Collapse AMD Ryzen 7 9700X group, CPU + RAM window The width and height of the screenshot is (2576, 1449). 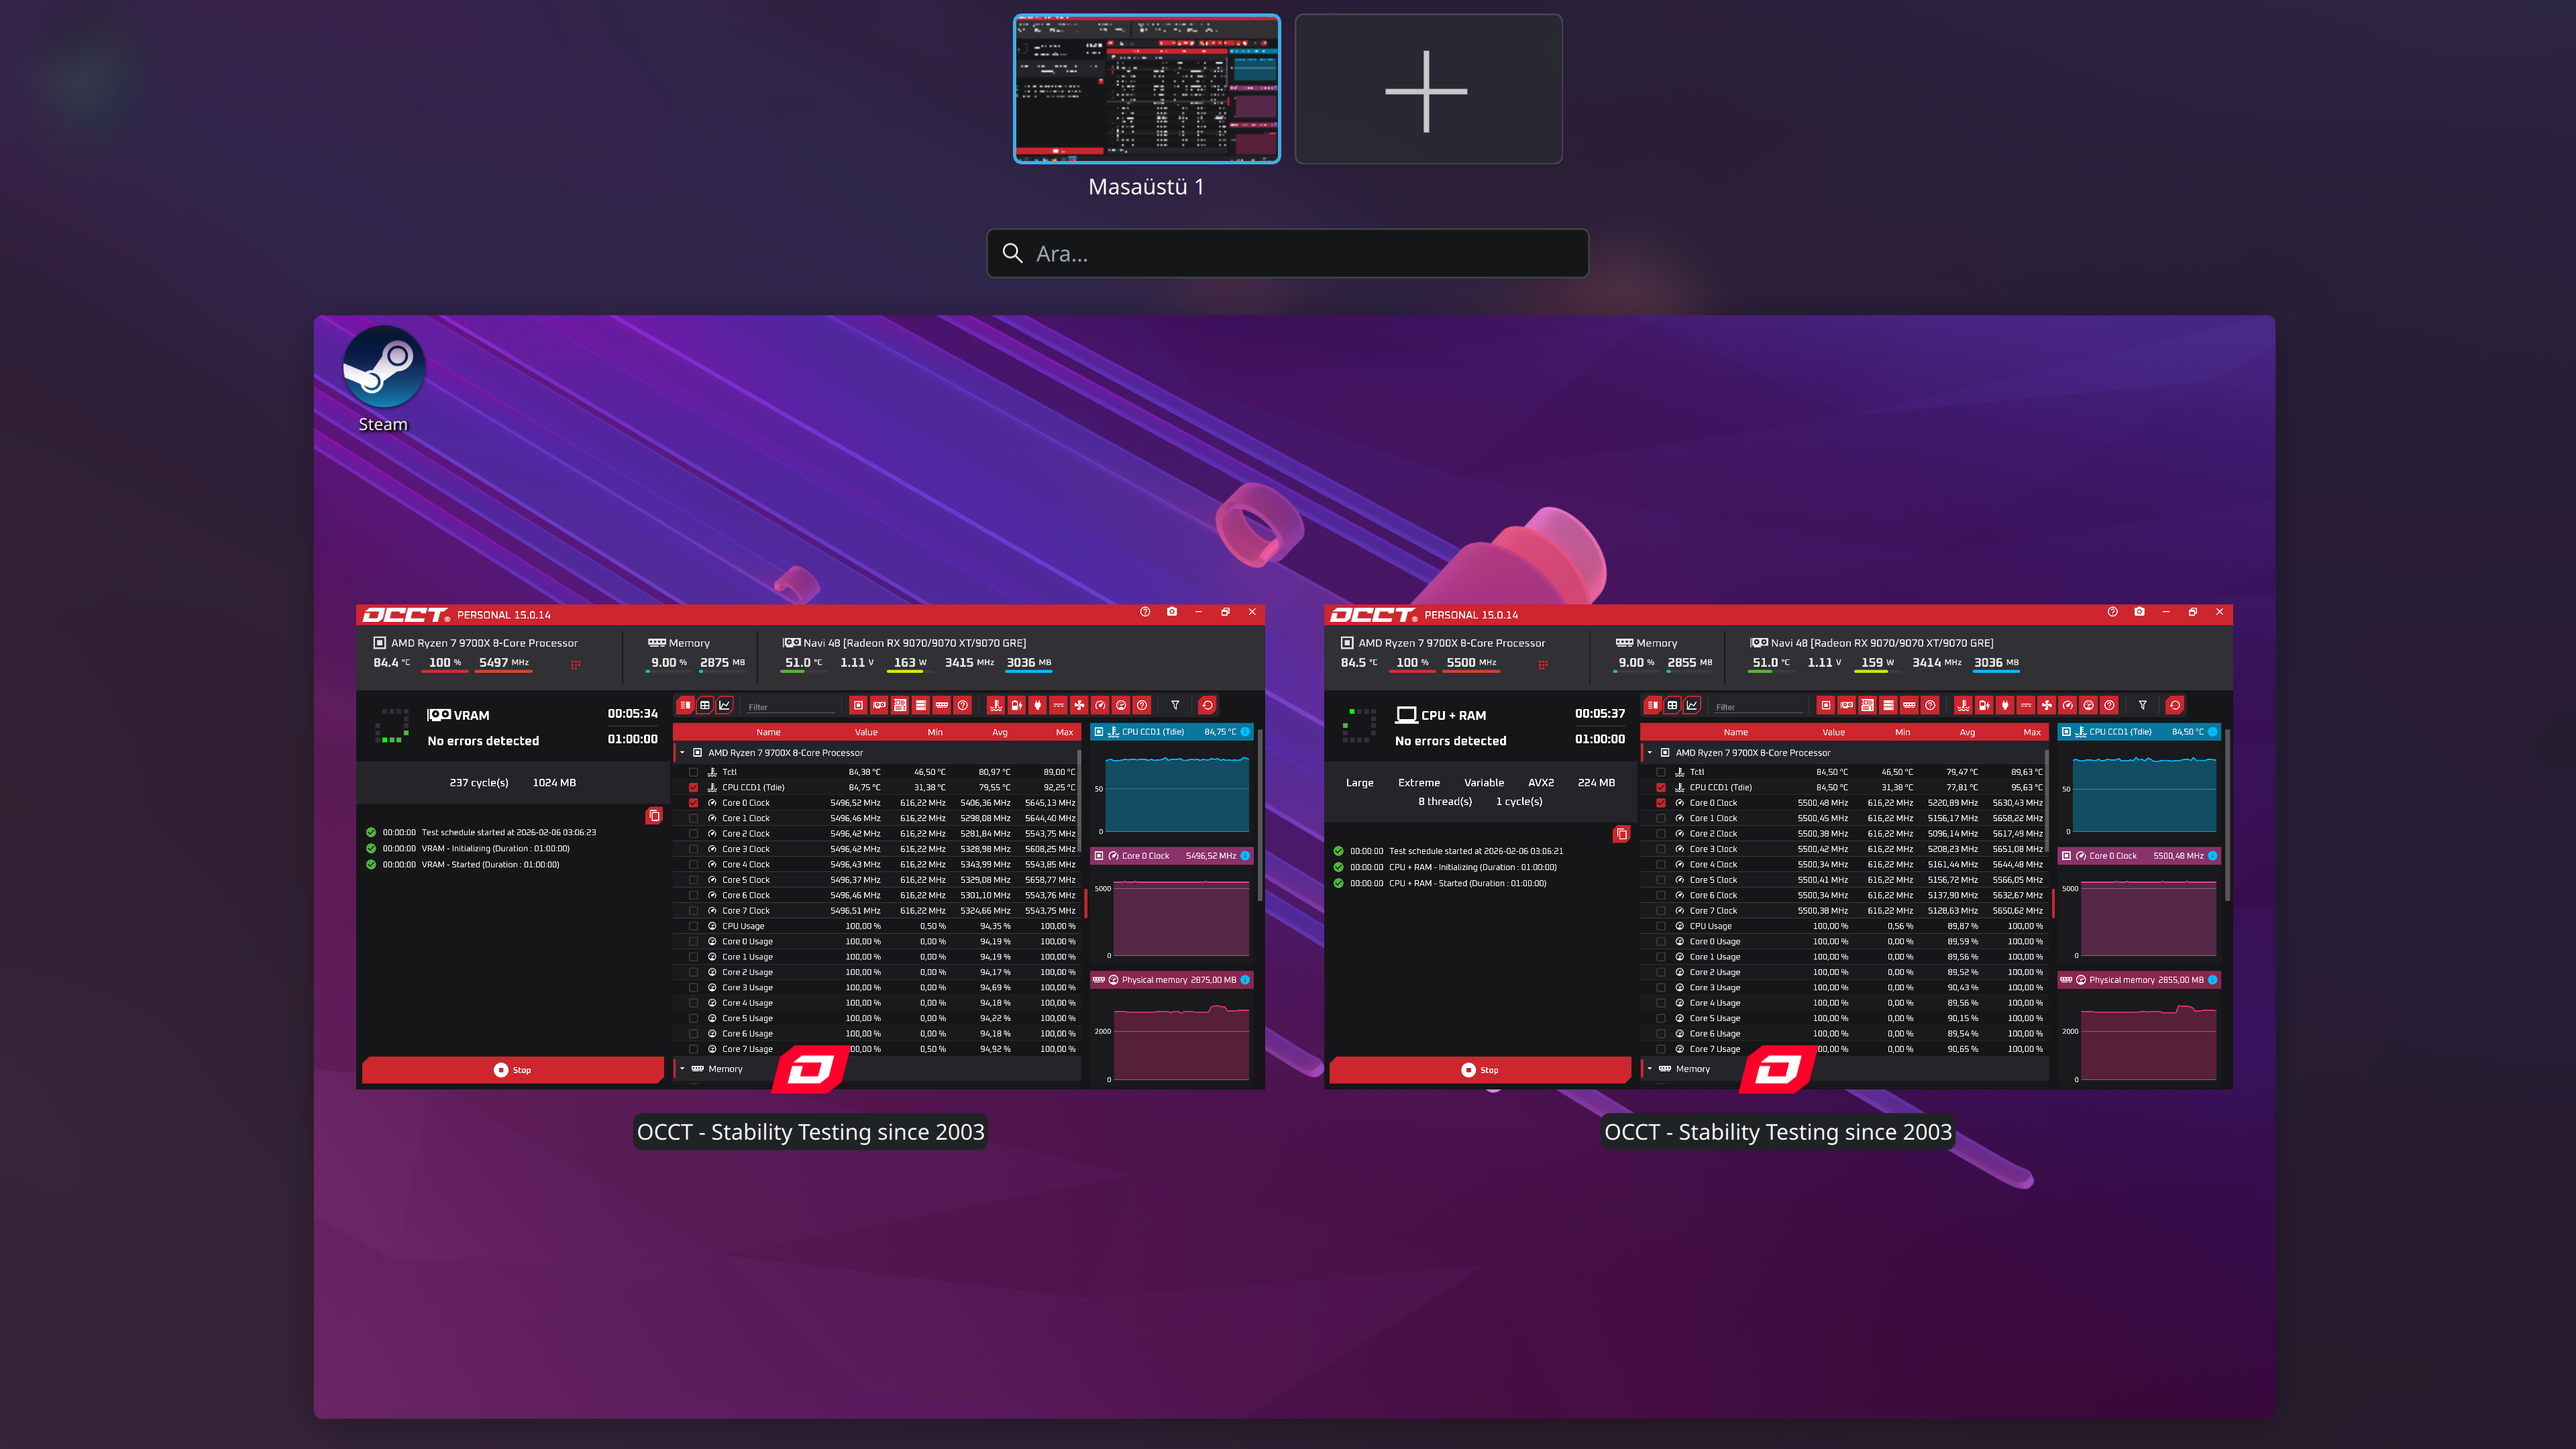coord(1649,753)
